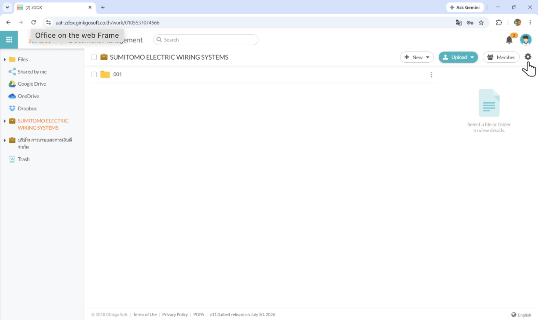Click the Trash bin icon
The image size is (539, 320).
[x=12, y=159]
